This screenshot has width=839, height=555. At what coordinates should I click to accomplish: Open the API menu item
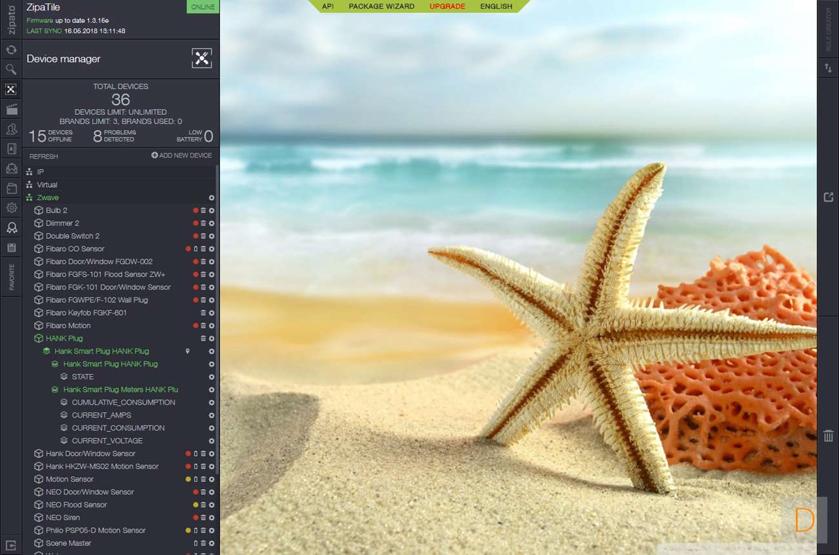tap(328, 6)
